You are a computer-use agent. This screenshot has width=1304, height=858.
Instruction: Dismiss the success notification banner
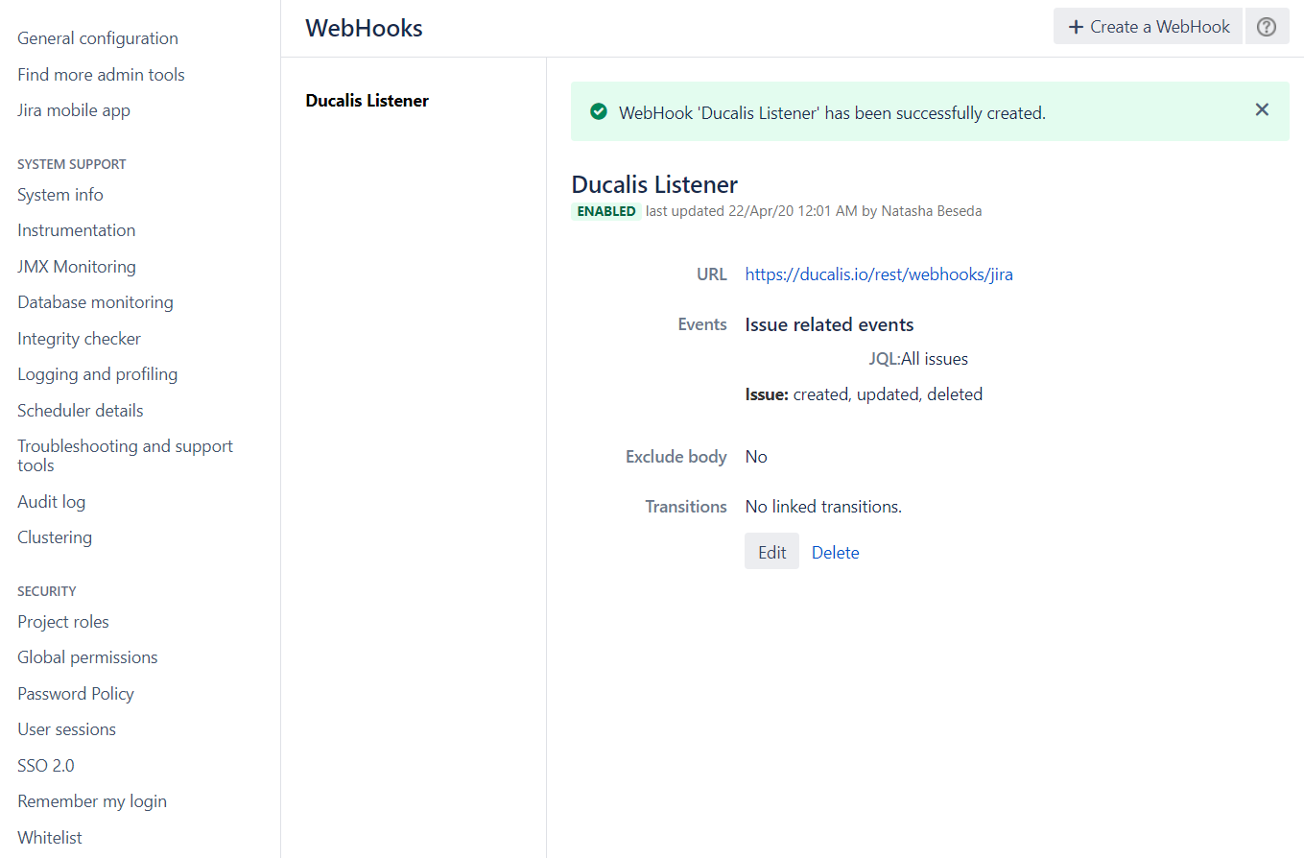pos(1262,109)
